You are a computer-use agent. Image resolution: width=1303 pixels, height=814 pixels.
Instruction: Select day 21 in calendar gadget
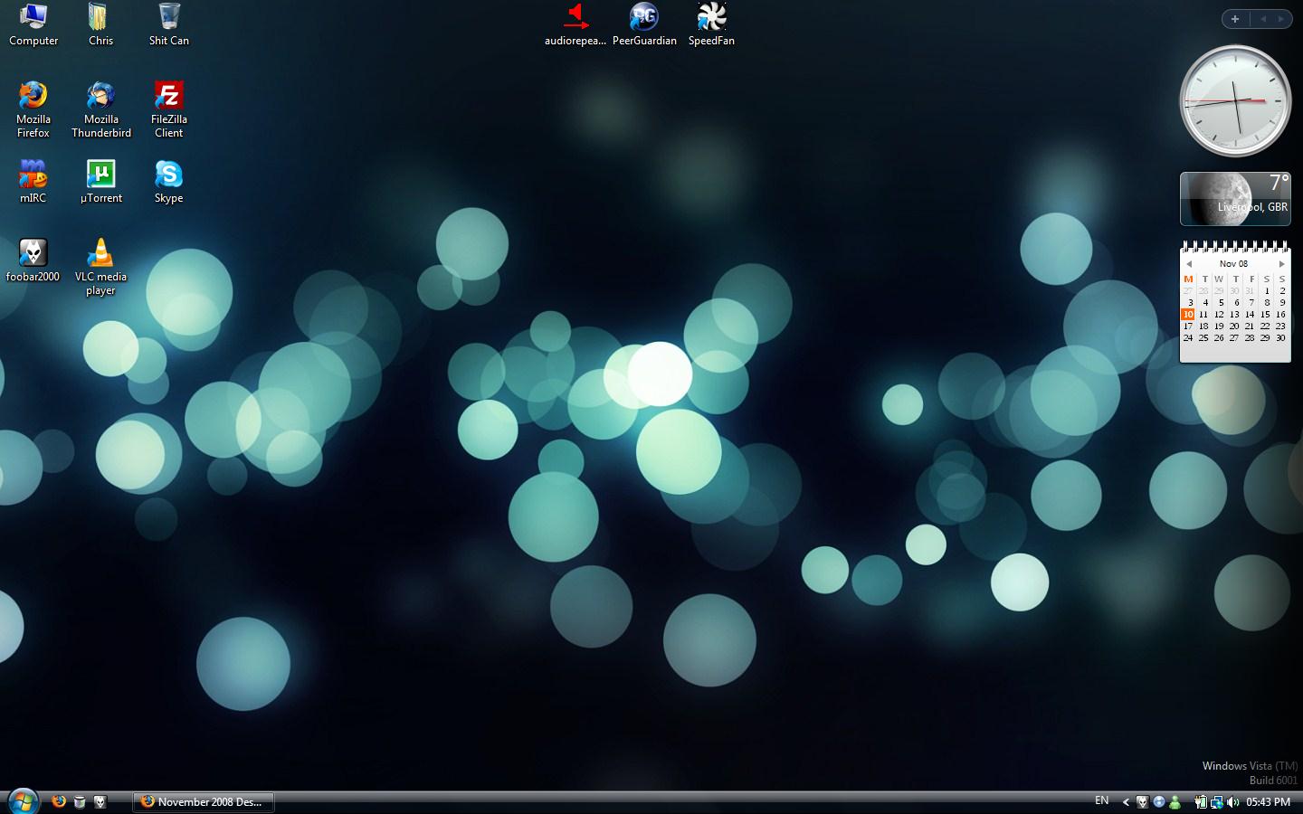(x=1250, y=327)
